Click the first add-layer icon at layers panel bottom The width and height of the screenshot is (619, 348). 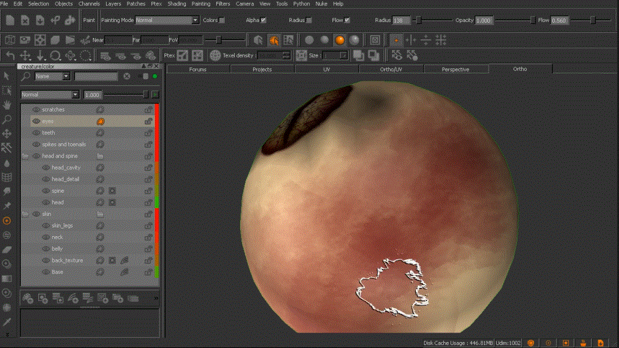point(27,299)
